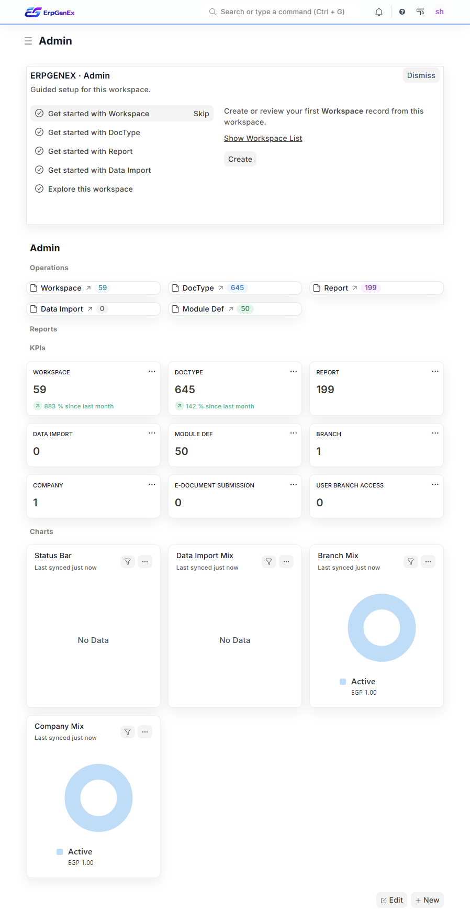
Task: Focus the search or command input box
Action: point(283,12)
